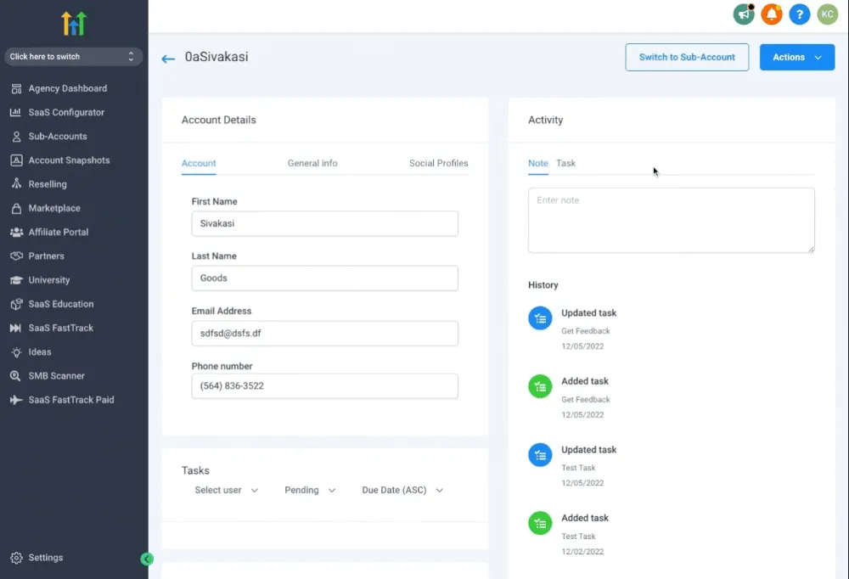The height and width of the screenshot is (579, 849).
Task: Click the blue Updated task Test Task icon
Action: 540,455
